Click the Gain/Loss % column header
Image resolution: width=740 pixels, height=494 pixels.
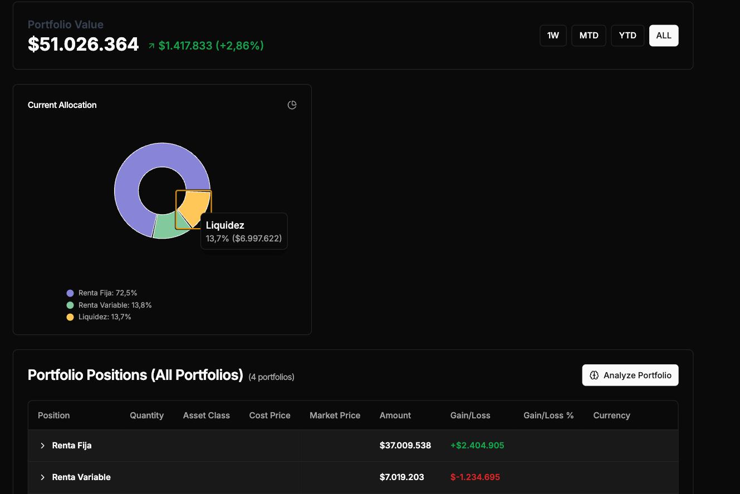click(548, 415)
